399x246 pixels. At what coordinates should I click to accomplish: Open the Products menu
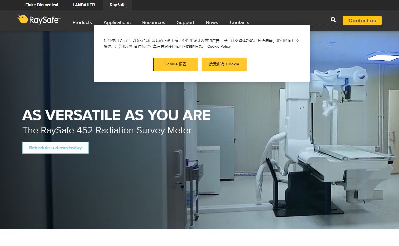click(82, 23)
